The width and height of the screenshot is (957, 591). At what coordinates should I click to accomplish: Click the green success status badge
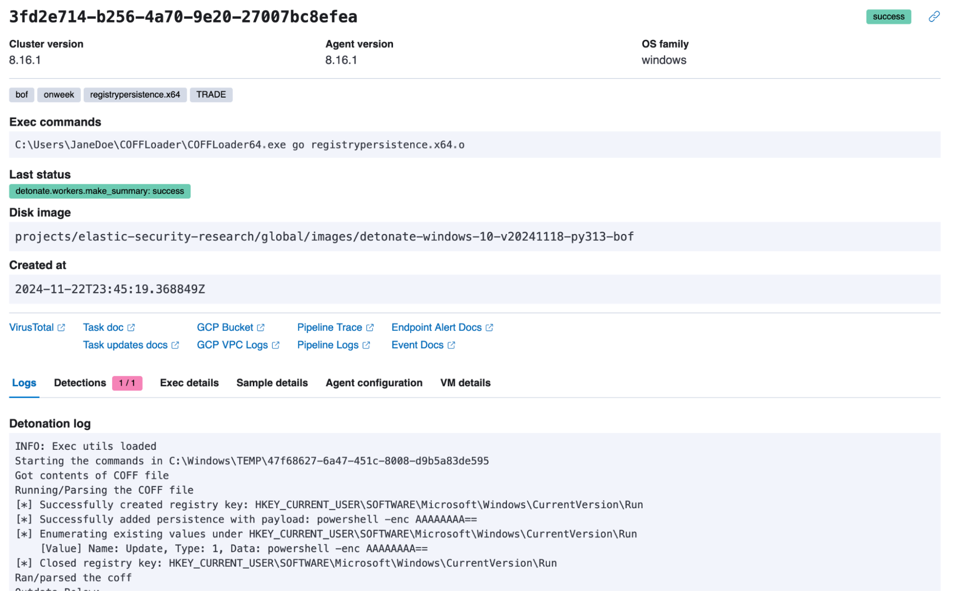[888, 17]
